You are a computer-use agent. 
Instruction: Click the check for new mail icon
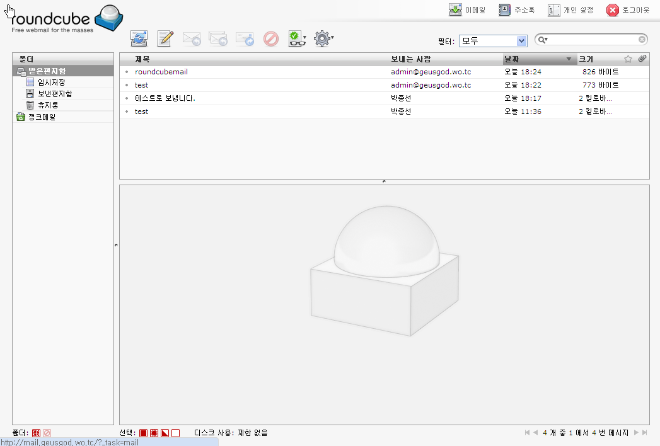139,38
